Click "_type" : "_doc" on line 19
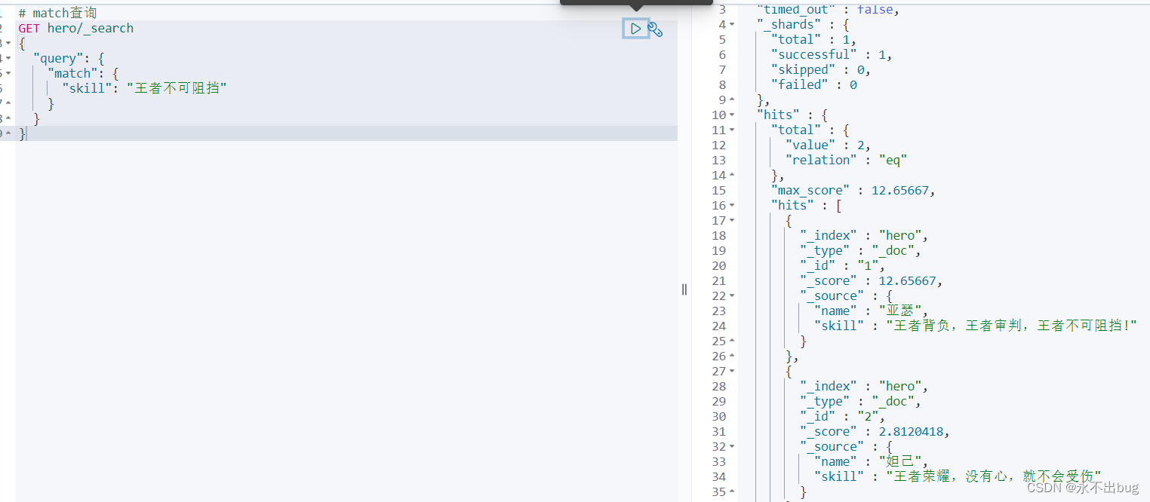This screenshot has height=502, width=1150. (x=861, y=250)
